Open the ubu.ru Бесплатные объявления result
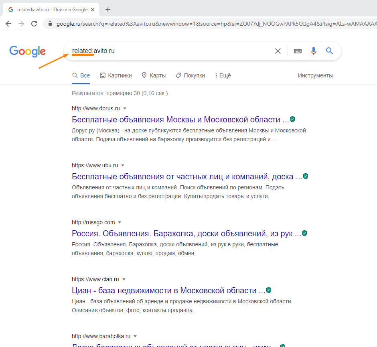The height and width of the screenshot is (347, 377). coord(187,177)
